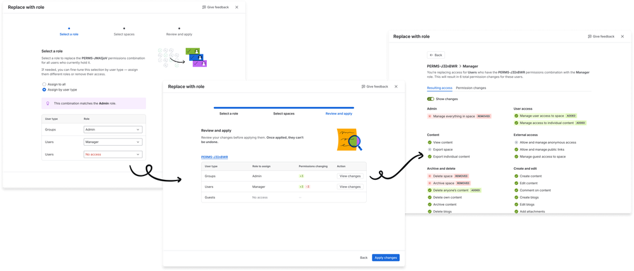The height and width of the screenshot is (271, 634).
Task: Click the check icon beside Manage user access to space
Action: click(517, 116)
